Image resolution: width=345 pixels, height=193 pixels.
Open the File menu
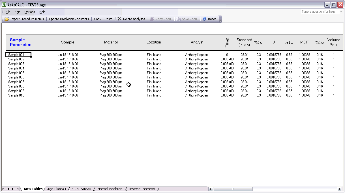pyautogui.click(x=8, y=12)
